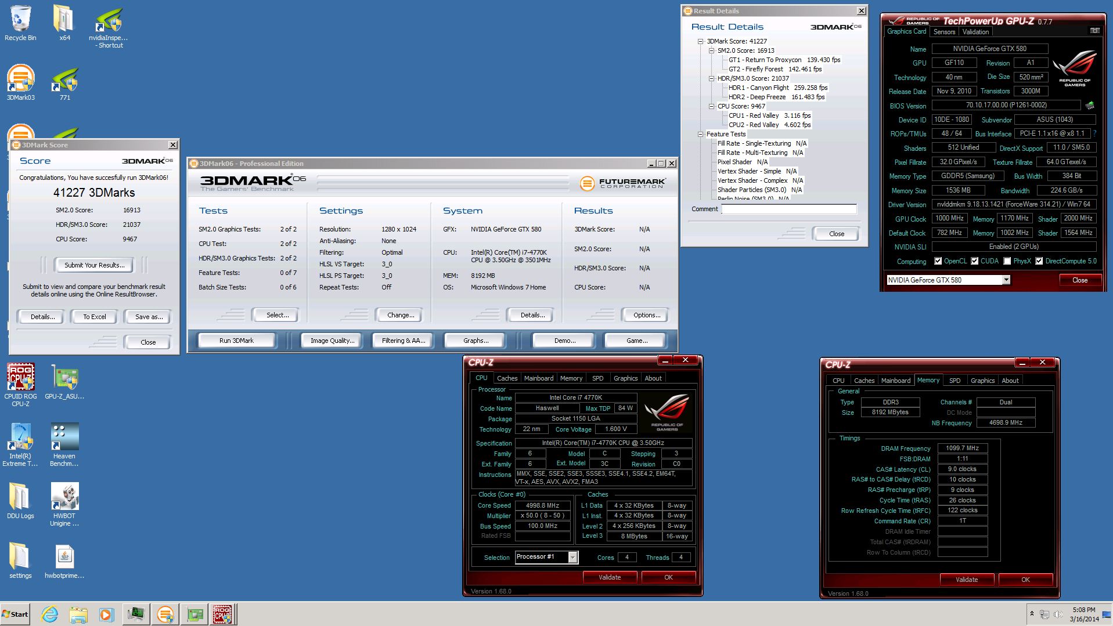This screenshot has width=1113, height=626.
Task: Switch to Validation tab in GPU-Z
Action: click(x=975, y=32)
